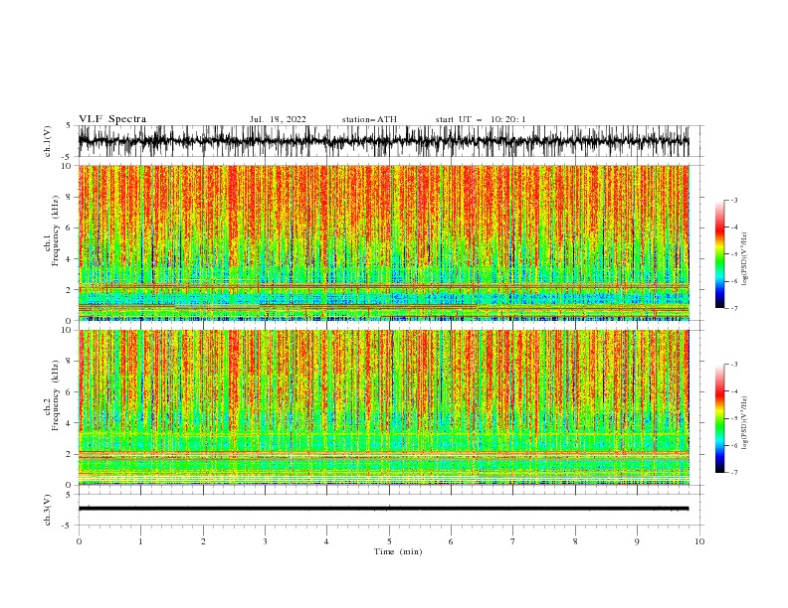Click time-axis tick label "6"
Image resolution: width=788 pixels, height=608 pixels.
(451, 541)
